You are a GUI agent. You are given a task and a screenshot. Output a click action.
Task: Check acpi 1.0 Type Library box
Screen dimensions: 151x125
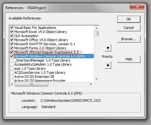click(x=12, y=68)
